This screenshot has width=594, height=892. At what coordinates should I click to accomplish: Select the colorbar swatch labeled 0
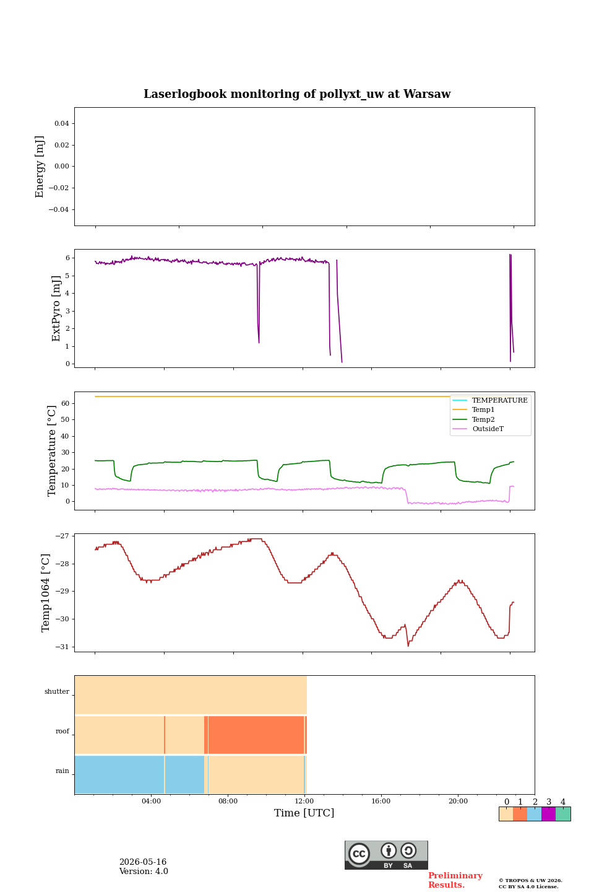pyautogui.click(x=506, y=814)
